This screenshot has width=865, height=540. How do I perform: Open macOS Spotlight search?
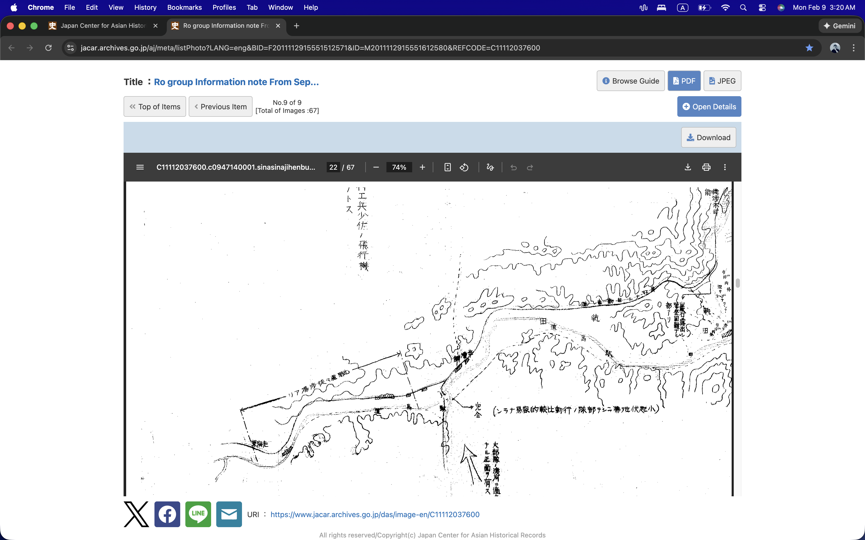pos(743,7)
